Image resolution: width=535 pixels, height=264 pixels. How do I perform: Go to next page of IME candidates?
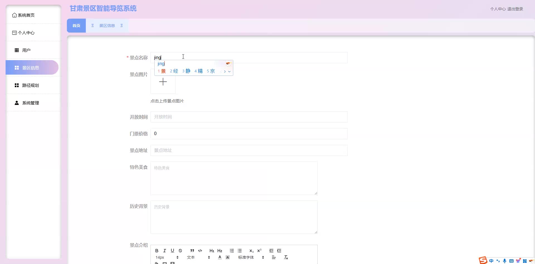point(225,72)
